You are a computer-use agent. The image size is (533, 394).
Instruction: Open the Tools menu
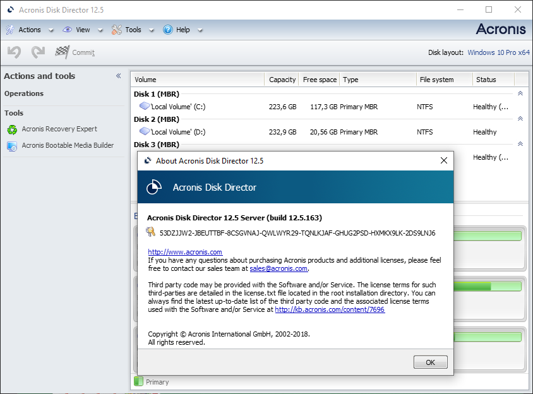point(133,30)
